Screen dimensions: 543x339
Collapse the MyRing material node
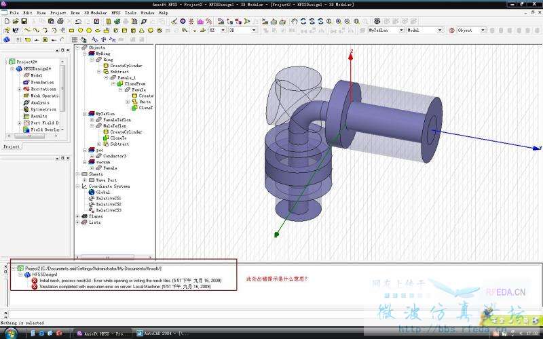tap(84, 54)
